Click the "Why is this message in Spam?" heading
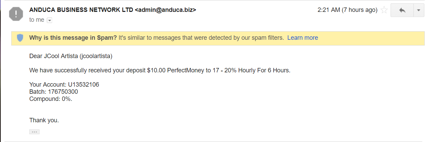 coord(73,38)
